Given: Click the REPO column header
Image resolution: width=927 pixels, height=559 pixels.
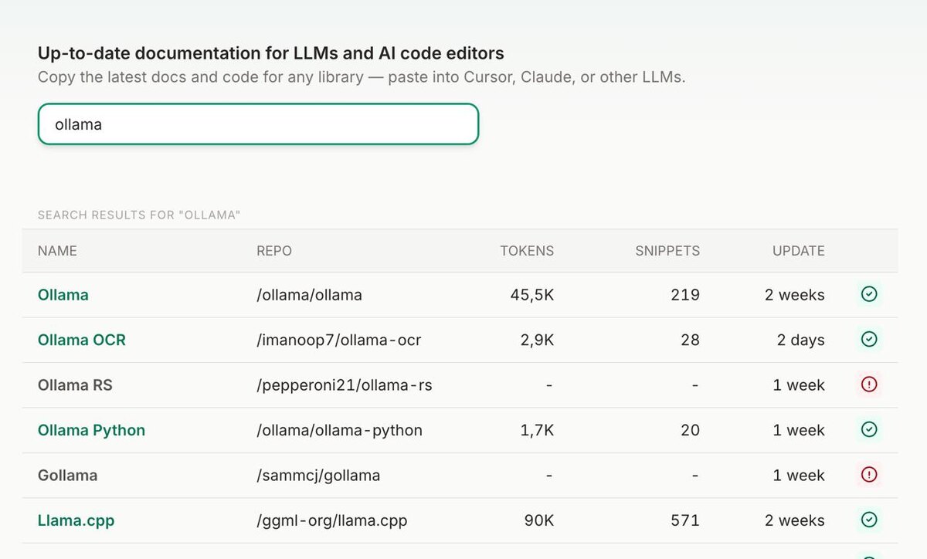Looking at the screenshot, I should [x=274, y=251].
